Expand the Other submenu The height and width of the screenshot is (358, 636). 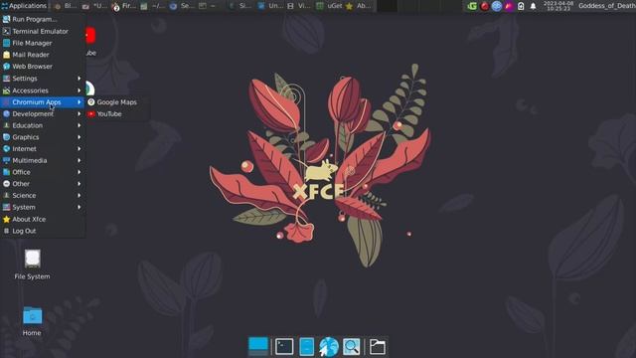tap(43, 184)
